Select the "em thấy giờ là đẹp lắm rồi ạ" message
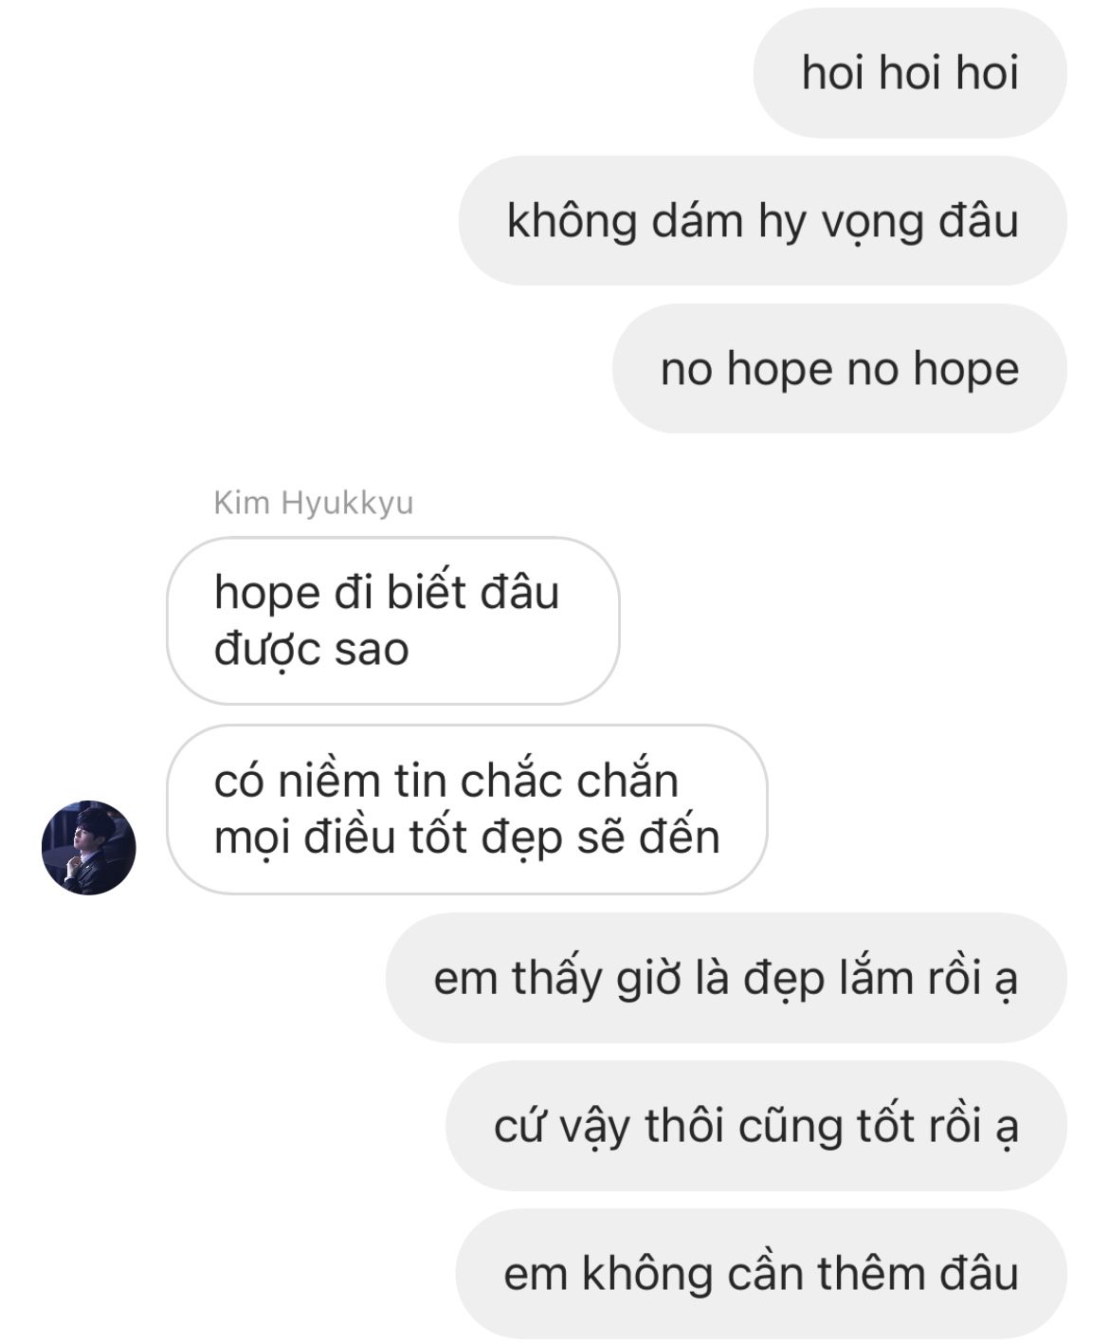The width and height of the screenshot is (1109, 1344). click(726, 978)
